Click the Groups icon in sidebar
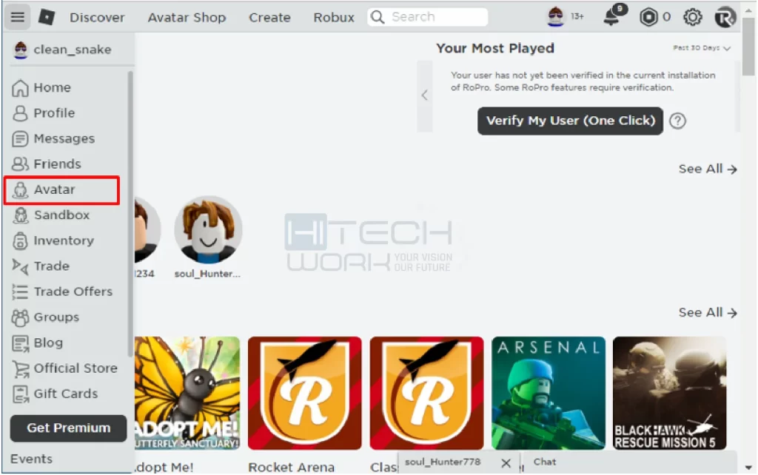 click(x=20, y=317)
